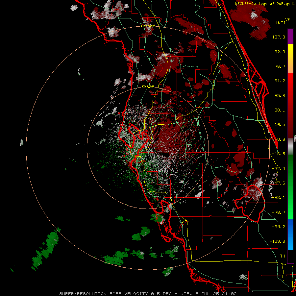
Task: Click the -32.0 velocity scale value
Action: point(279,169)
